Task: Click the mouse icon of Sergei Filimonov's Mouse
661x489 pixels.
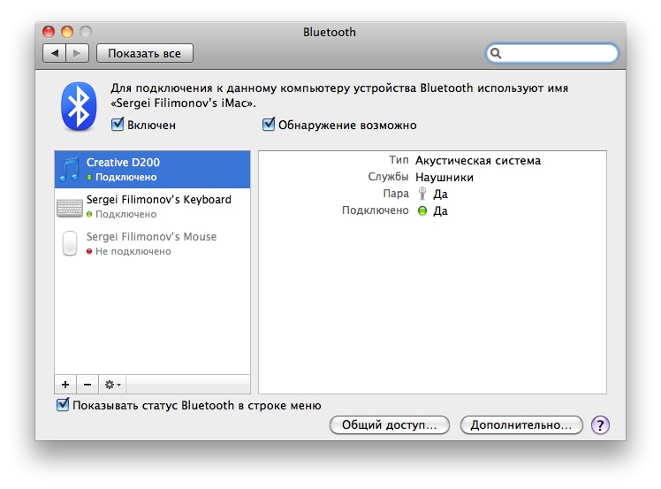Action: pyautogui.click(x=70, y=243)
